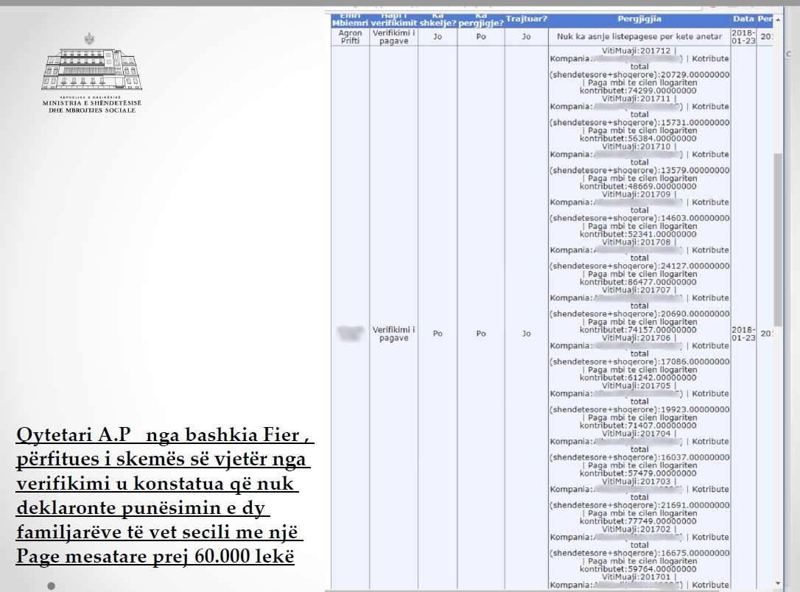
Task: Click the 'Data' column header
Action: tap(743, 18)
